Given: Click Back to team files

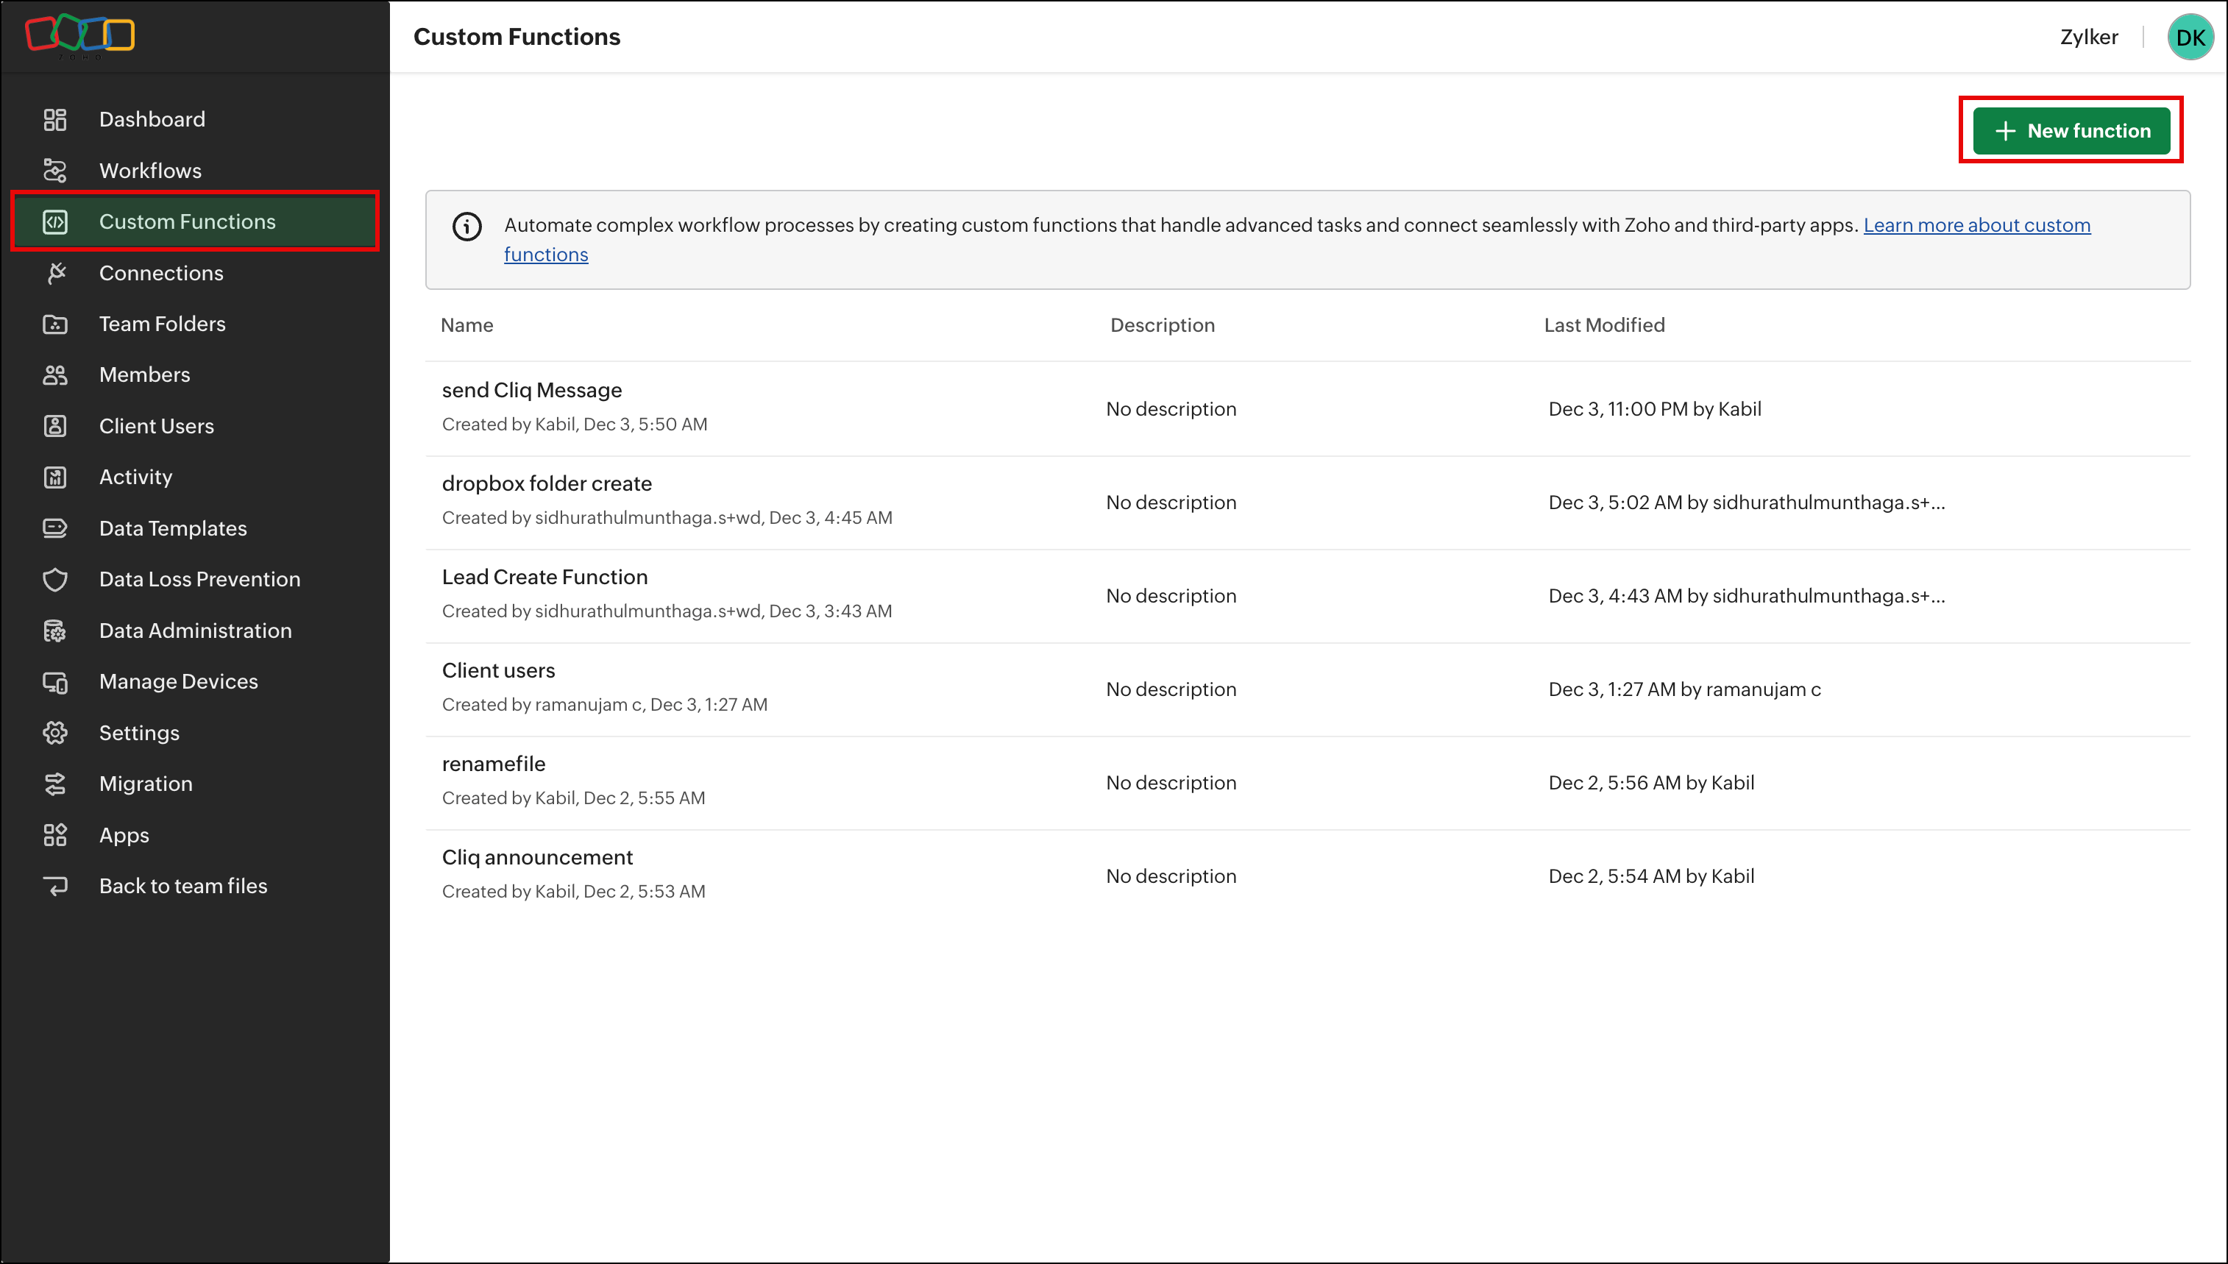Looking at the screenshot, I should (x=182, y=886).
